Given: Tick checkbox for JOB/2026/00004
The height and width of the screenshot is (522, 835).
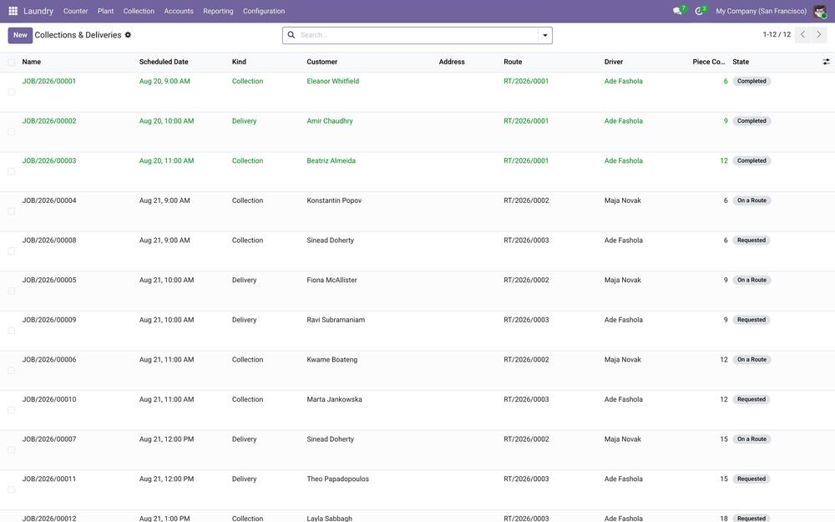Looking at the screenshot, I should point(11,211).
